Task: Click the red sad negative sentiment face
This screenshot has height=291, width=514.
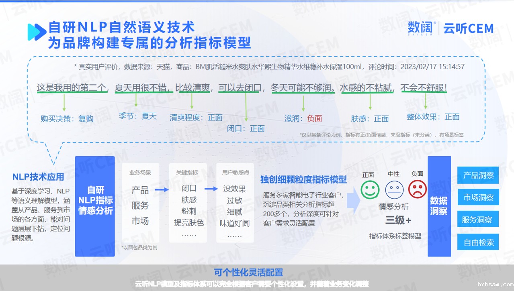Action: pyautogui.click(x=418, y=189)
